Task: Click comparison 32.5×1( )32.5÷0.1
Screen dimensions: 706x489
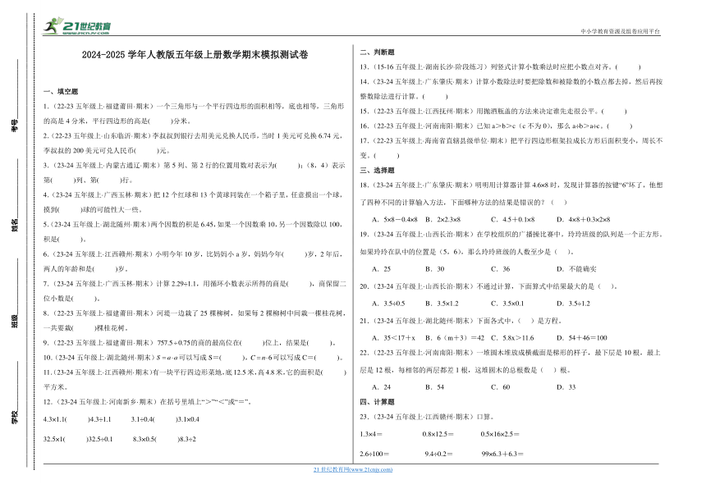Action: (78, 439)
